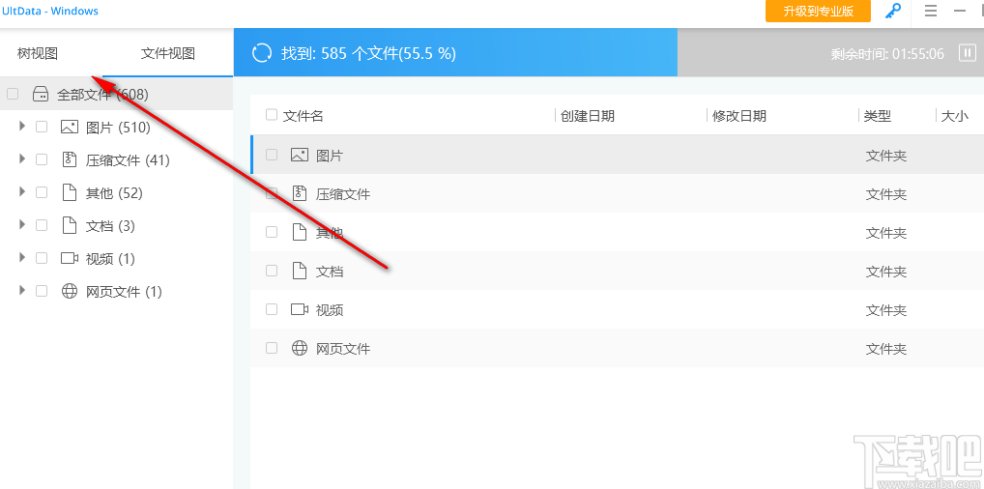984x489 pixels.
Task: Check the list row checkbox for 视频
Action: [271, 309]
